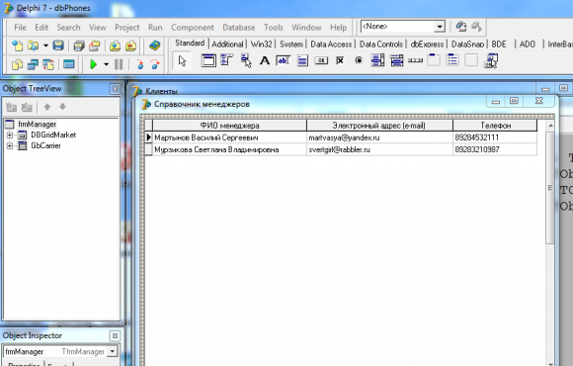The height and width of the screenshot is (366, 573).
Task: Select the Edit component (ab) icon
Action: point(284,60)
